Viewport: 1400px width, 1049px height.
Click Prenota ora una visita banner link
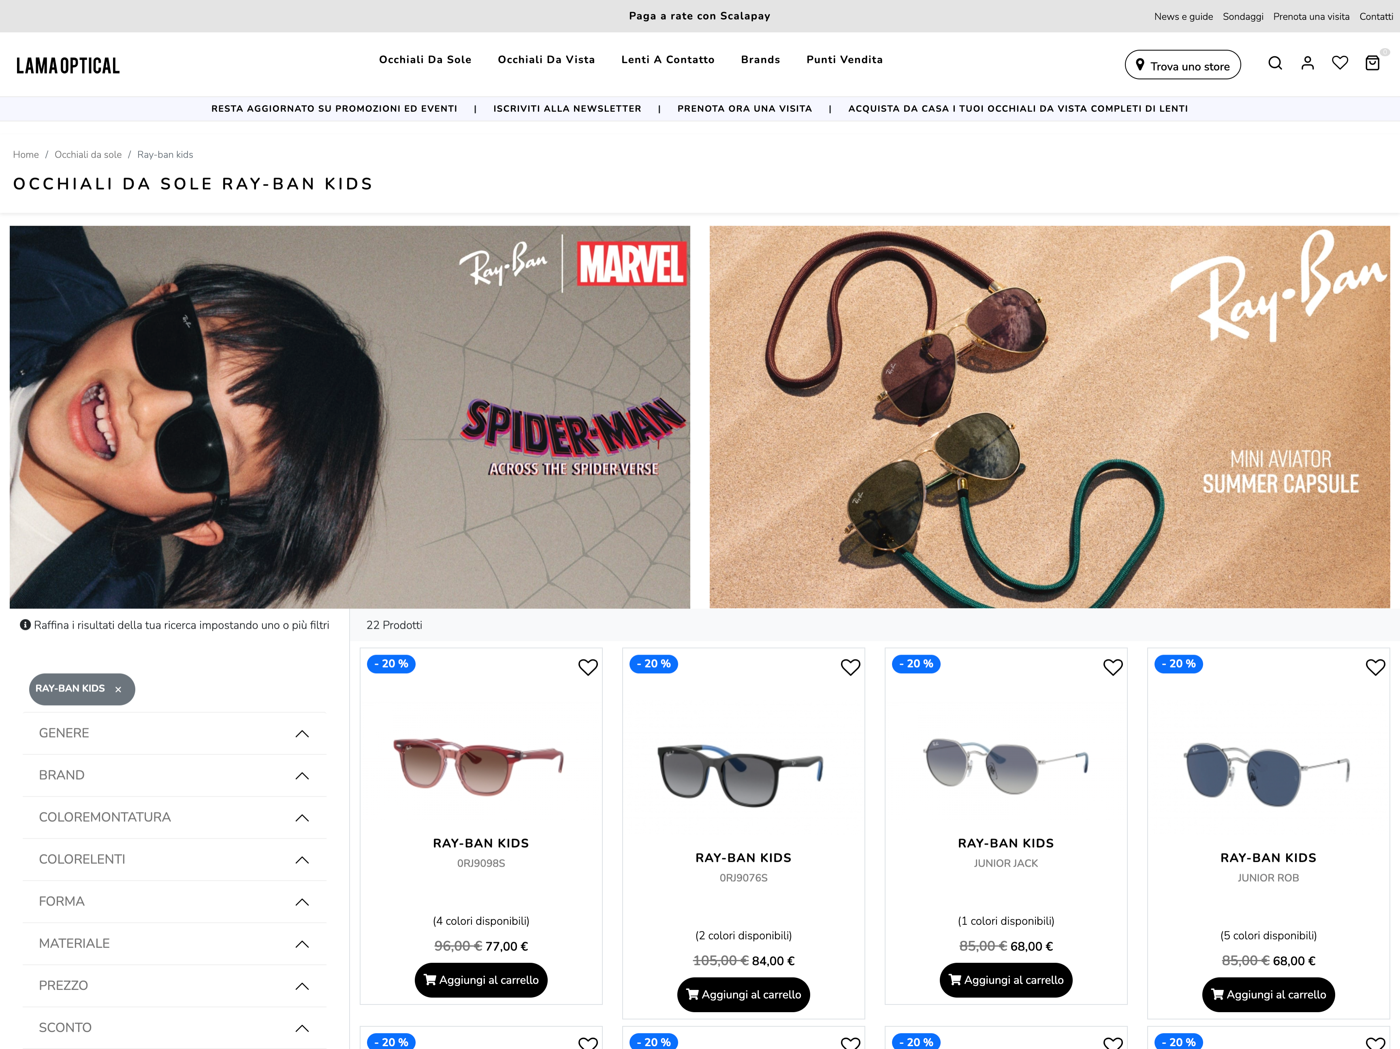tap(744, 109)
